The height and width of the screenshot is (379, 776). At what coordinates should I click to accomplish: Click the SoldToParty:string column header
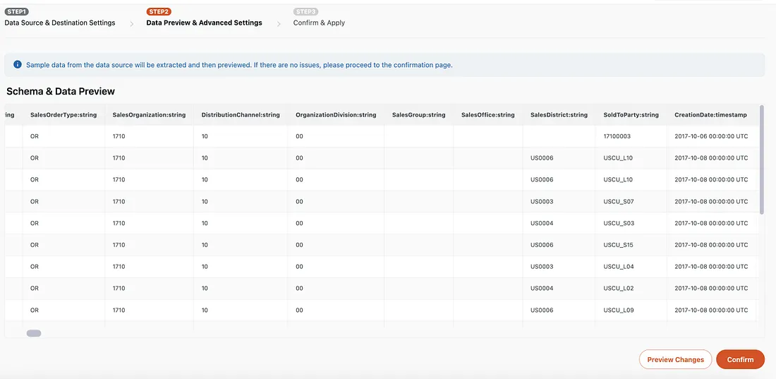[631, 115]
